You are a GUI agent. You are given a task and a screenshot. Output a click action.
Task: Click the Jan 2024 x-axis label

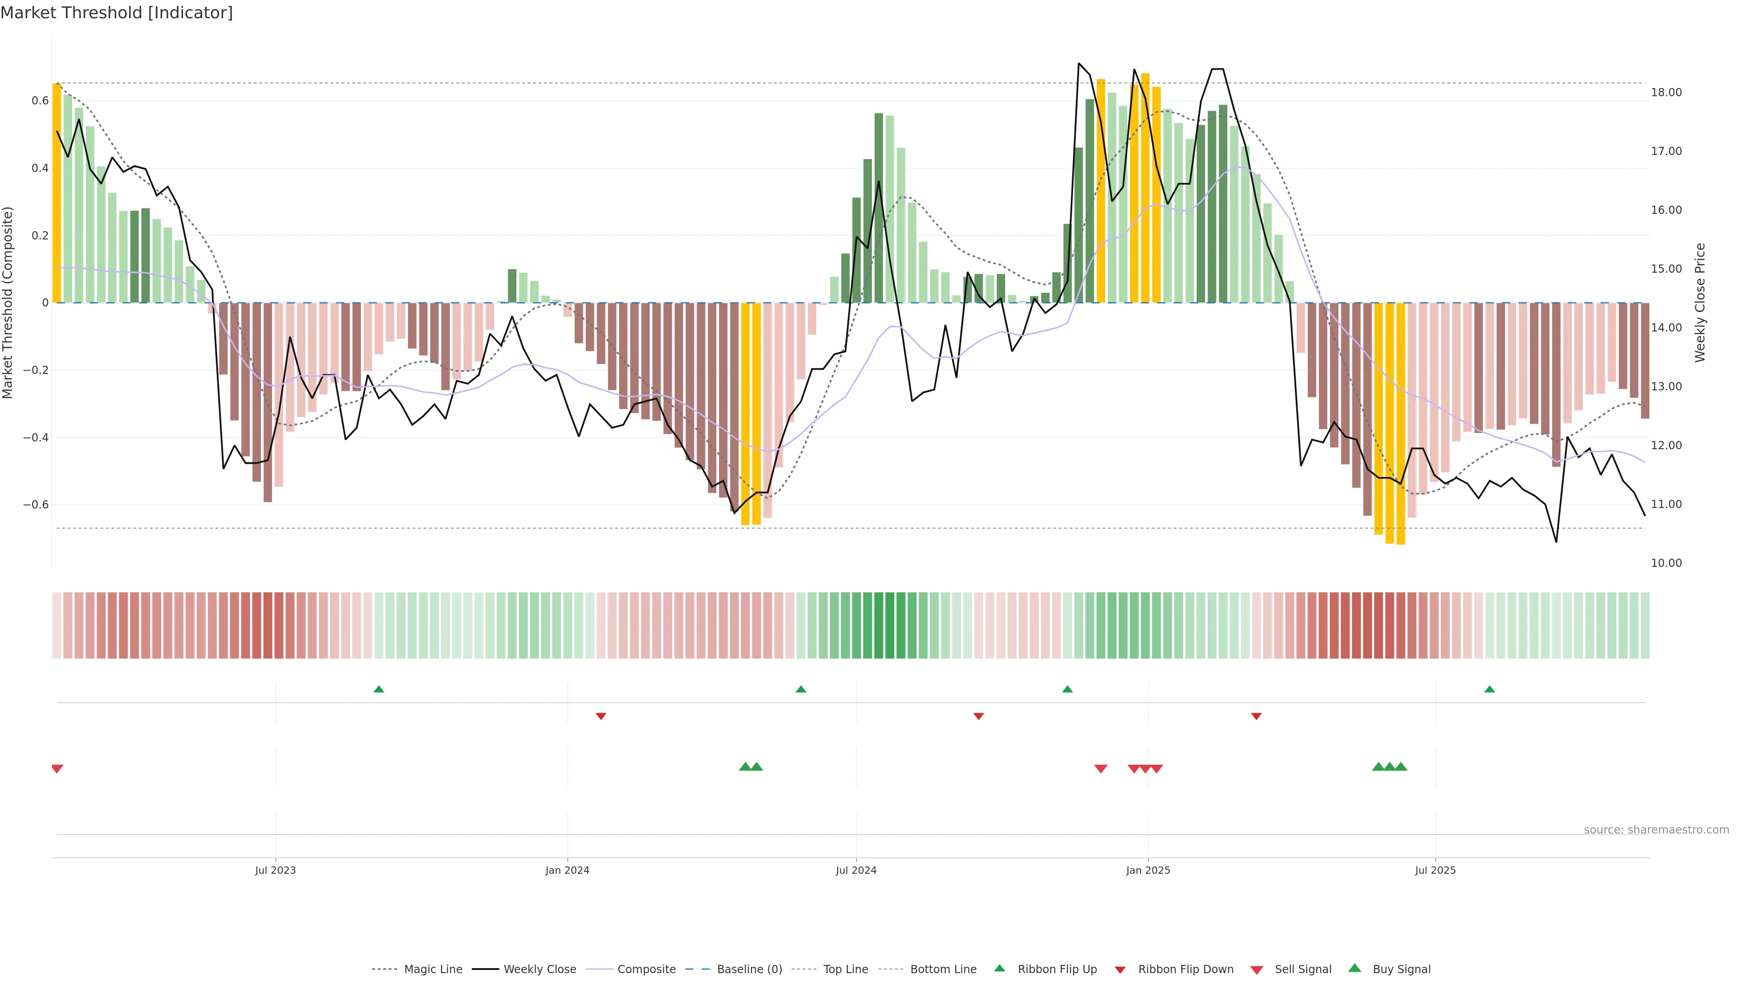tap(567, 870)
